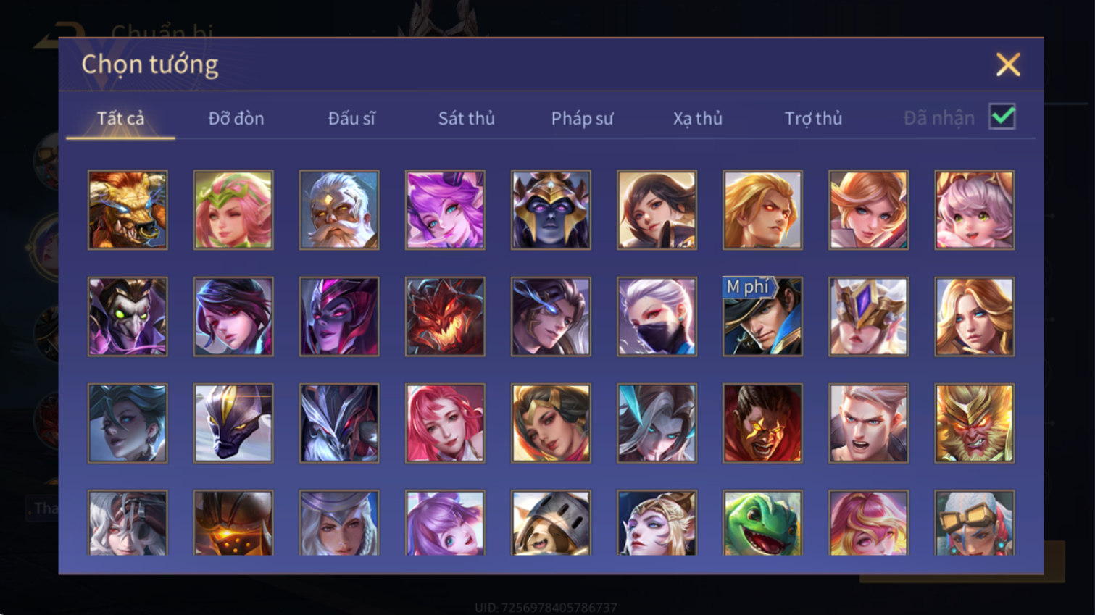Toggle the Đã nhận checkbox
The image size is (1095, 615).
click(1002, 117)
